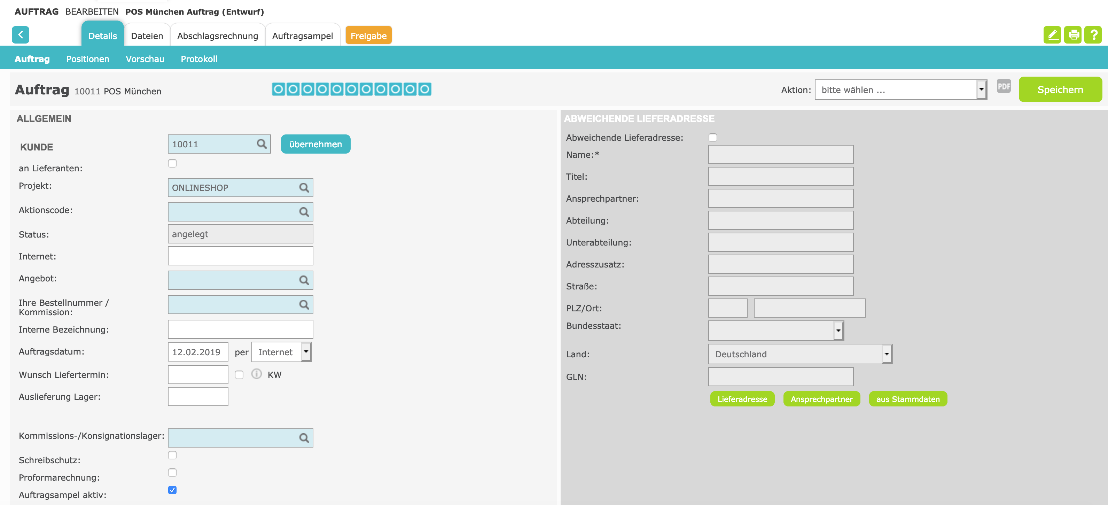Open the Positionen submenu tab

click(x=88, y=59)
